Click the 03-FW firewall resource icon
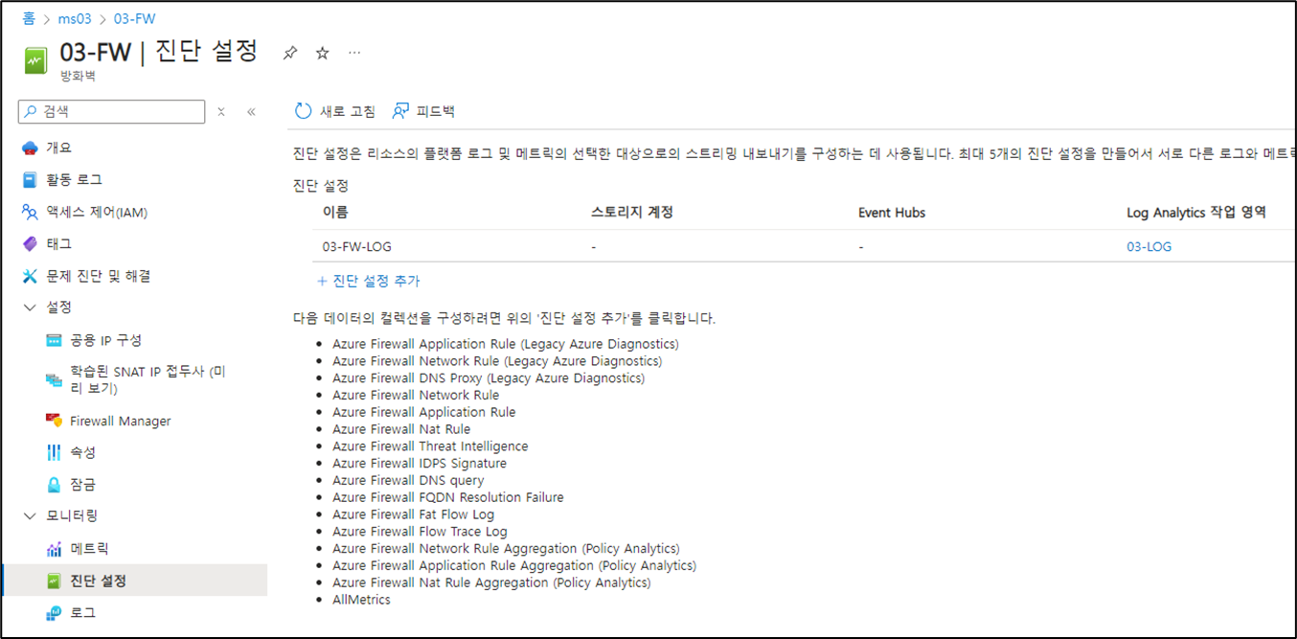 click(x=35, y=60)
